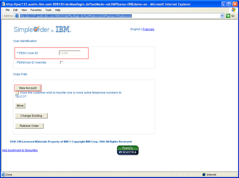Image resolution: width=239 pixels, height=178 pixels.
Task: Click the Powered by Selectica badge
Action: [128, 150]
